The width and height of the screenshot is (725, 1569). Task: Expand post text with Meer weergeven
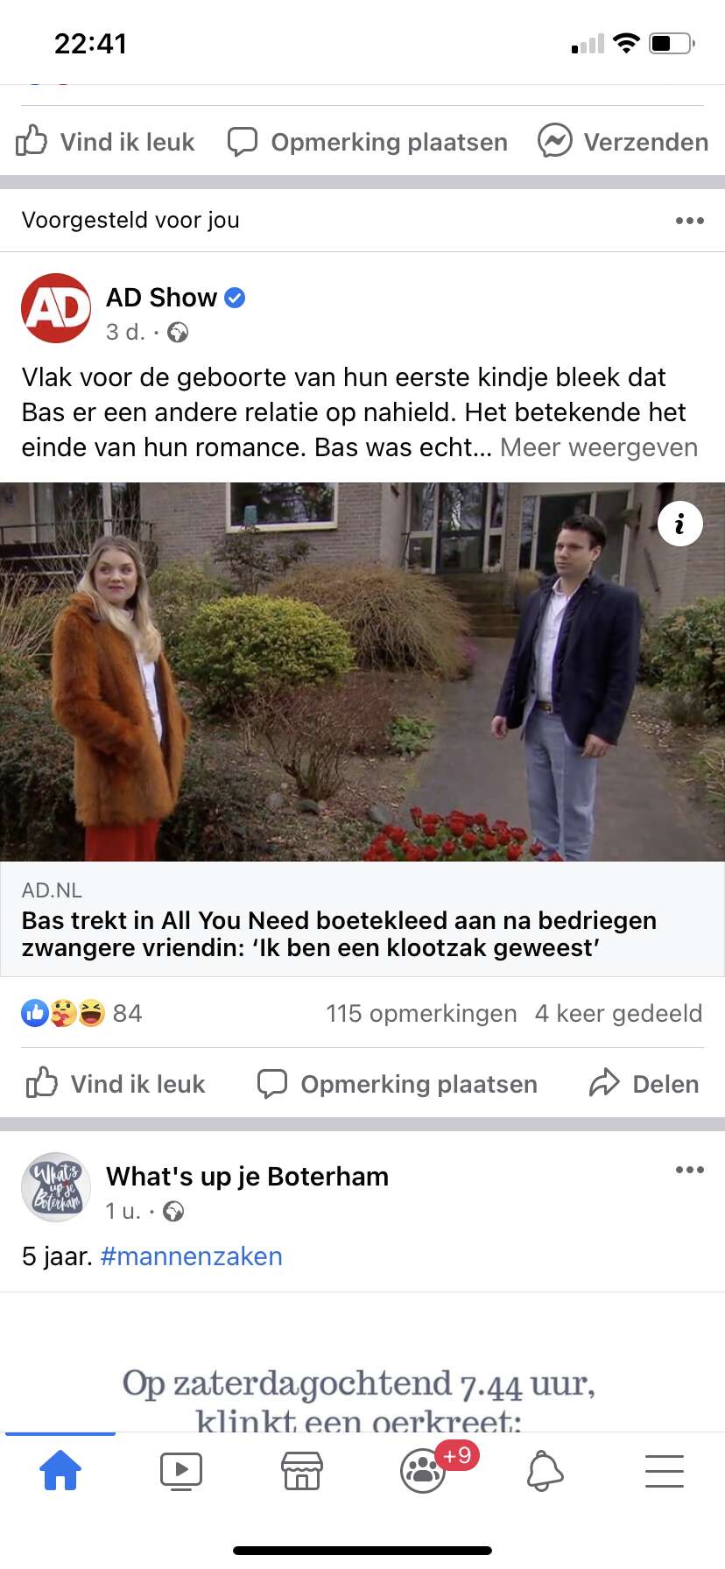599,447
